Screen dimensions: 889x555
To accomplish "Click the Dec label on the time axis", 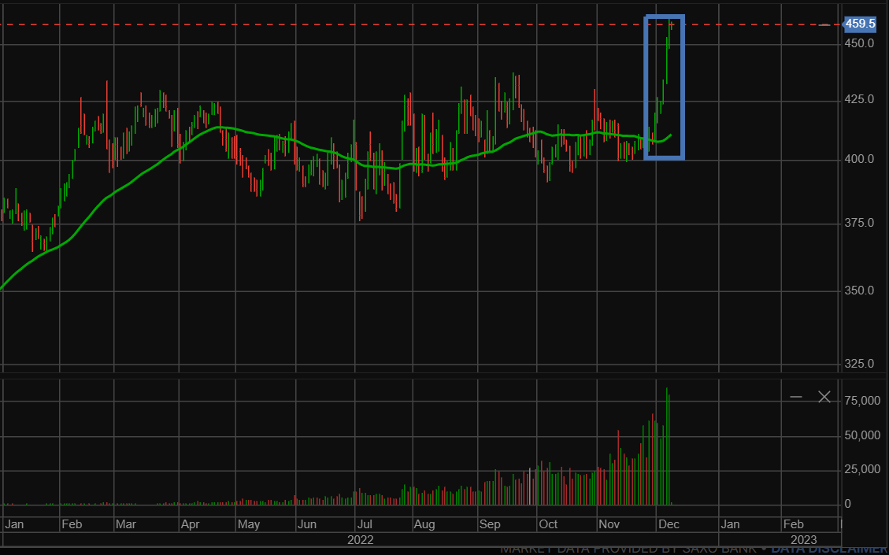I will pyautogui.click(x=669, y=524).
